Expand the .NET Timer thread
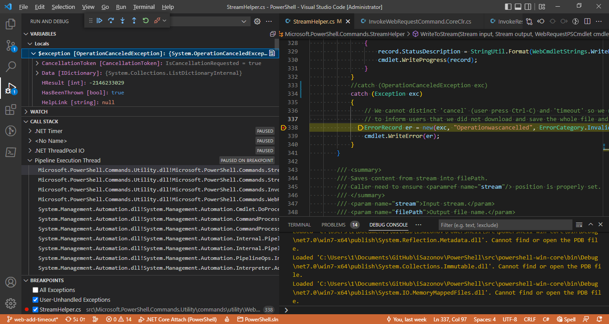This screenshot has height=324, width=609. click(x=30, y=131)
